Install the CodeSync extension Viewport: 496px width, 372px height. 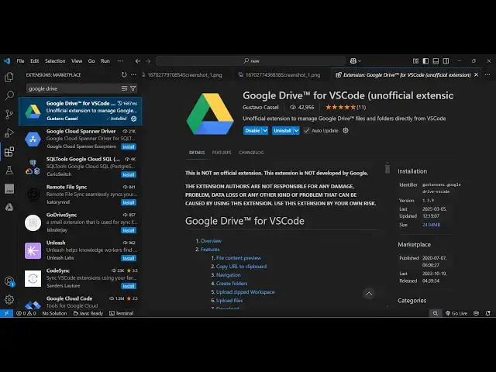pos(129,286)
